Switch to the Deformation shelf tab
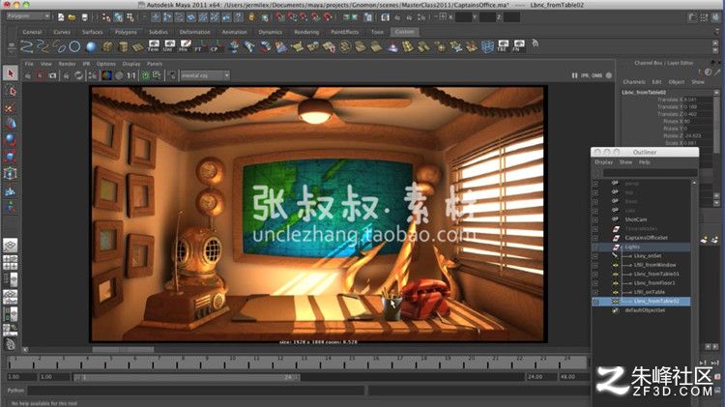This screenshot has width=725, height=407. point(194,32)
